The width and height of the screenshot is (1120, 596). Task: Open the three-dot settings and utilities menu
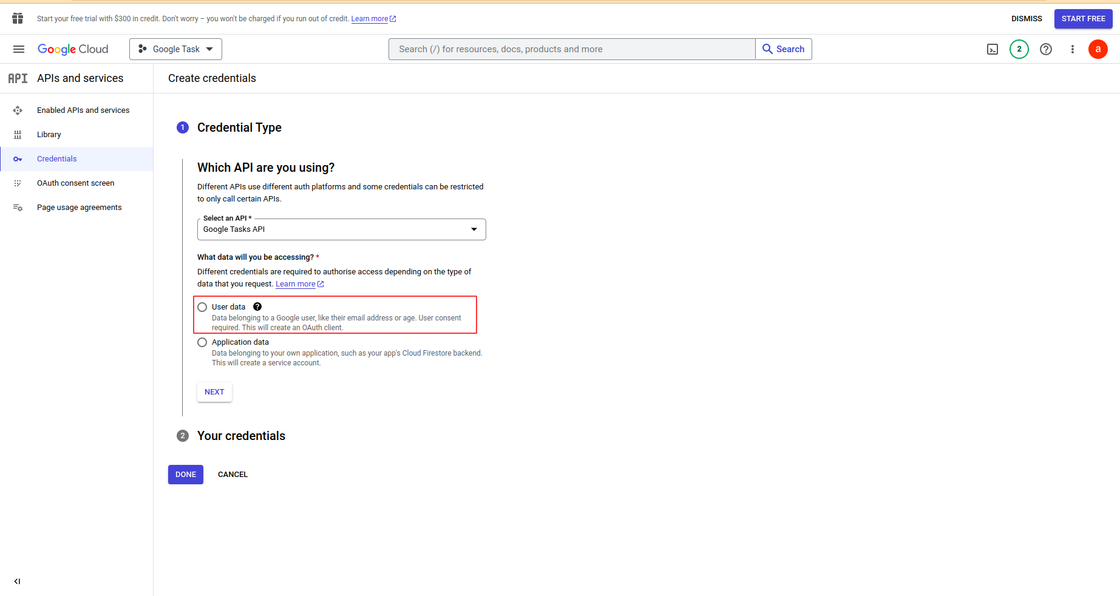[1073, 49]
